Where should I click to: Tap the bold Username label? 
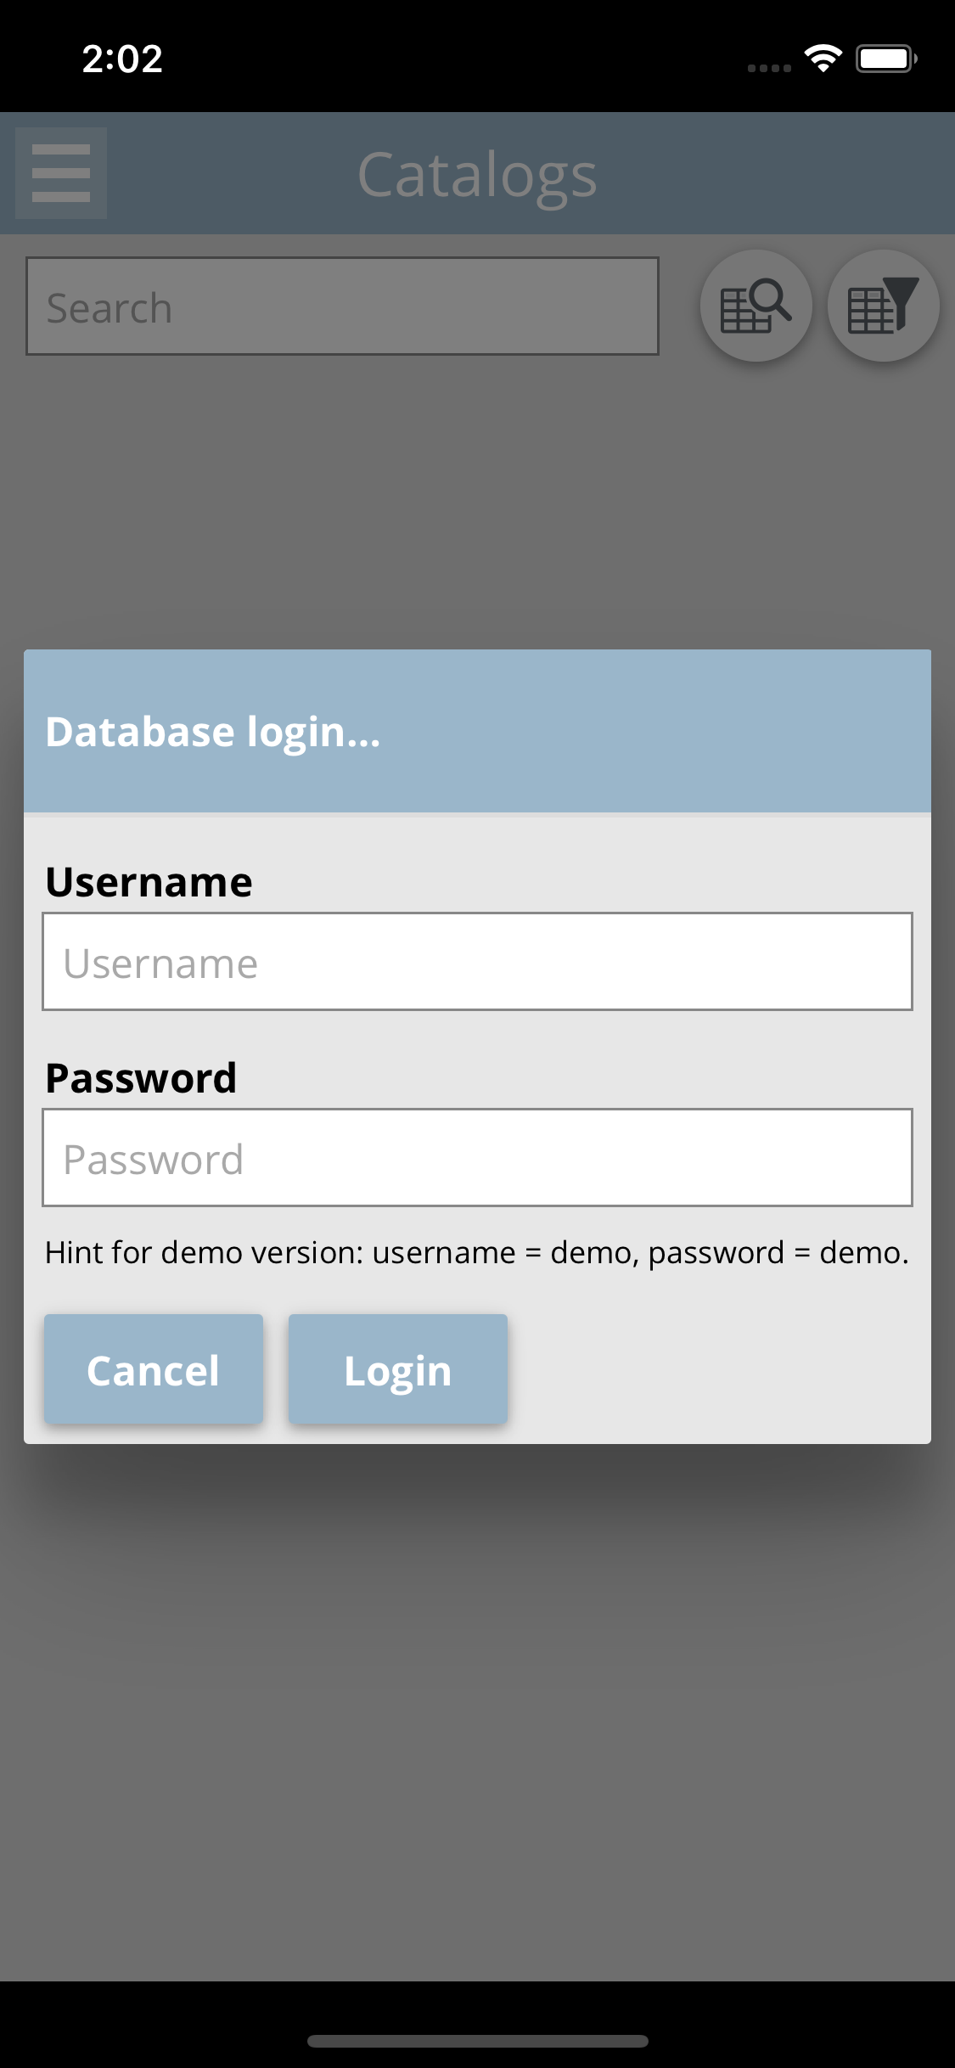[149, 882]
